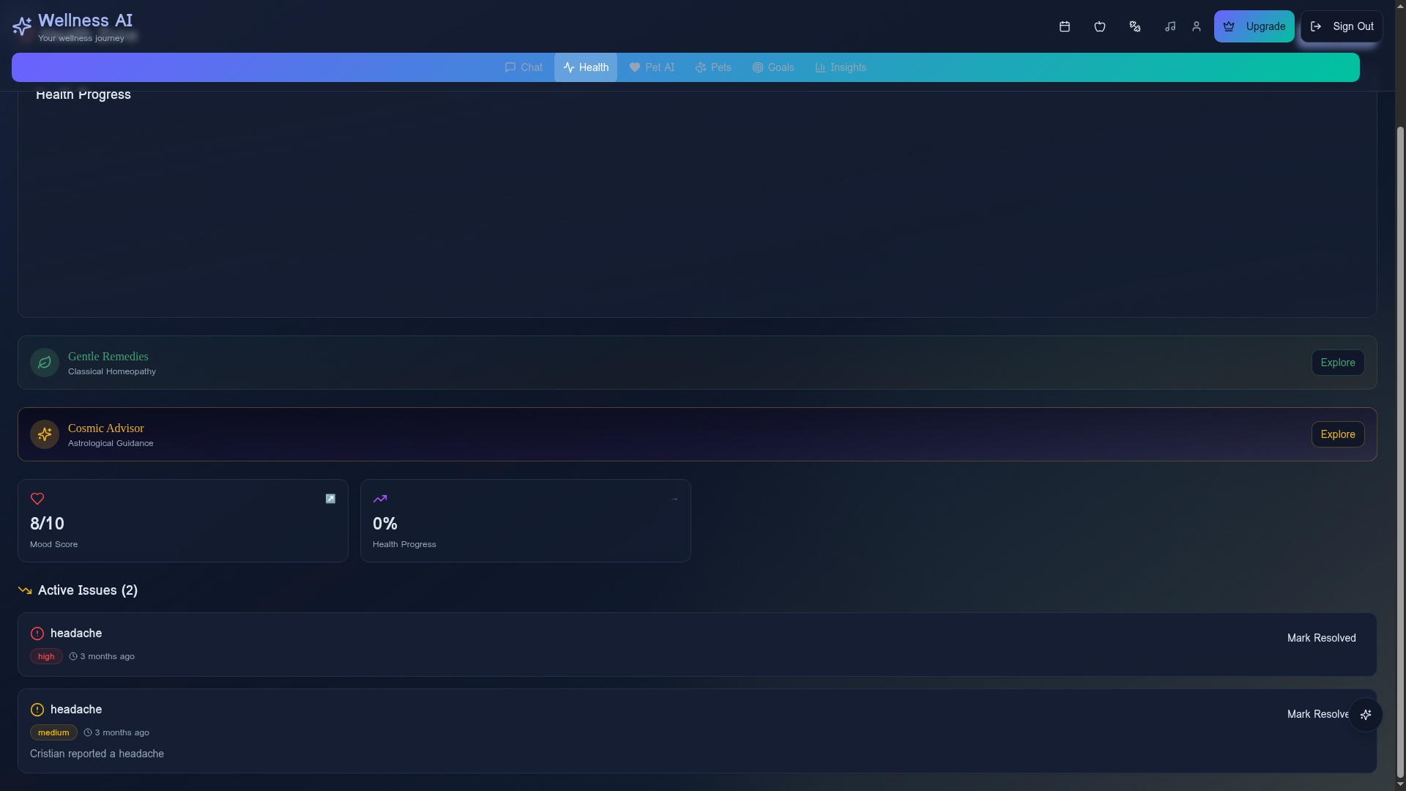Click the trending-up icon above 0%
Viewport: 1406px width, 791px height.
(x=379, y=498)
